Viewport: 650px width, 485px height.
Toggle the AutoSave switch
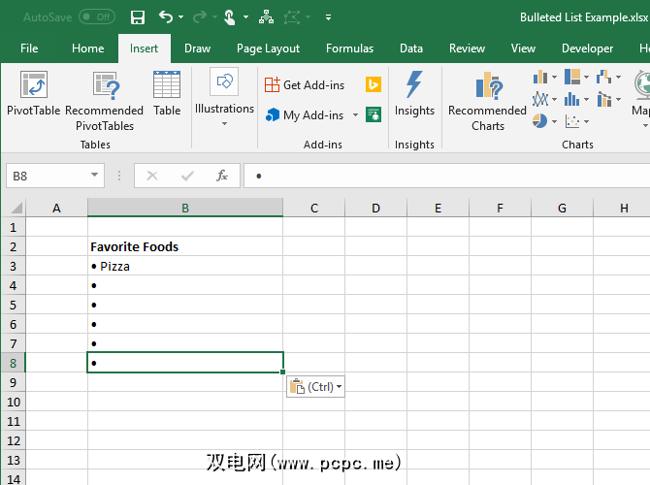[96, 17]
